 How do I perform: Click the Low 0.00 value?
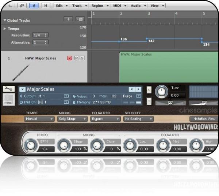145,149
